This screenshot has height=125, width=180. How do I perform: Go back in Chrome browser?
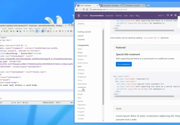tap(77, 9)
